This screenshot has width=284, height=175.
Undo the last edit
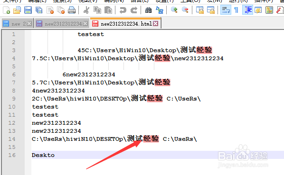pyautogui.click(x=123, y=10)
